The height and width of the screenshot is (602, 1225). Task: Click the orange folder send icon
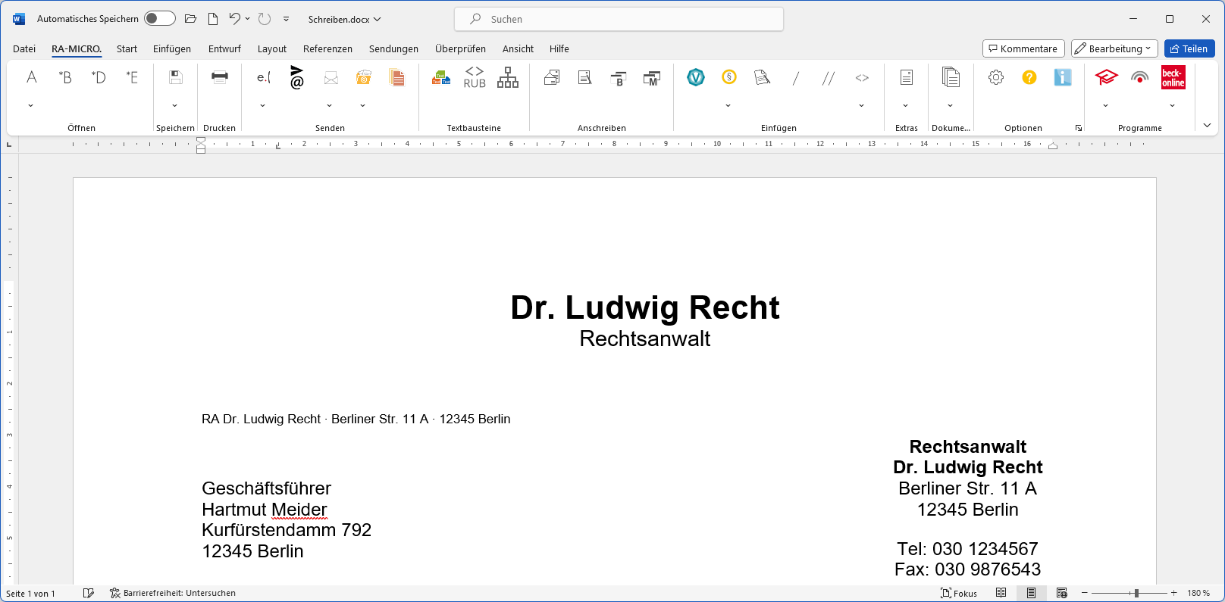[364, 77]
